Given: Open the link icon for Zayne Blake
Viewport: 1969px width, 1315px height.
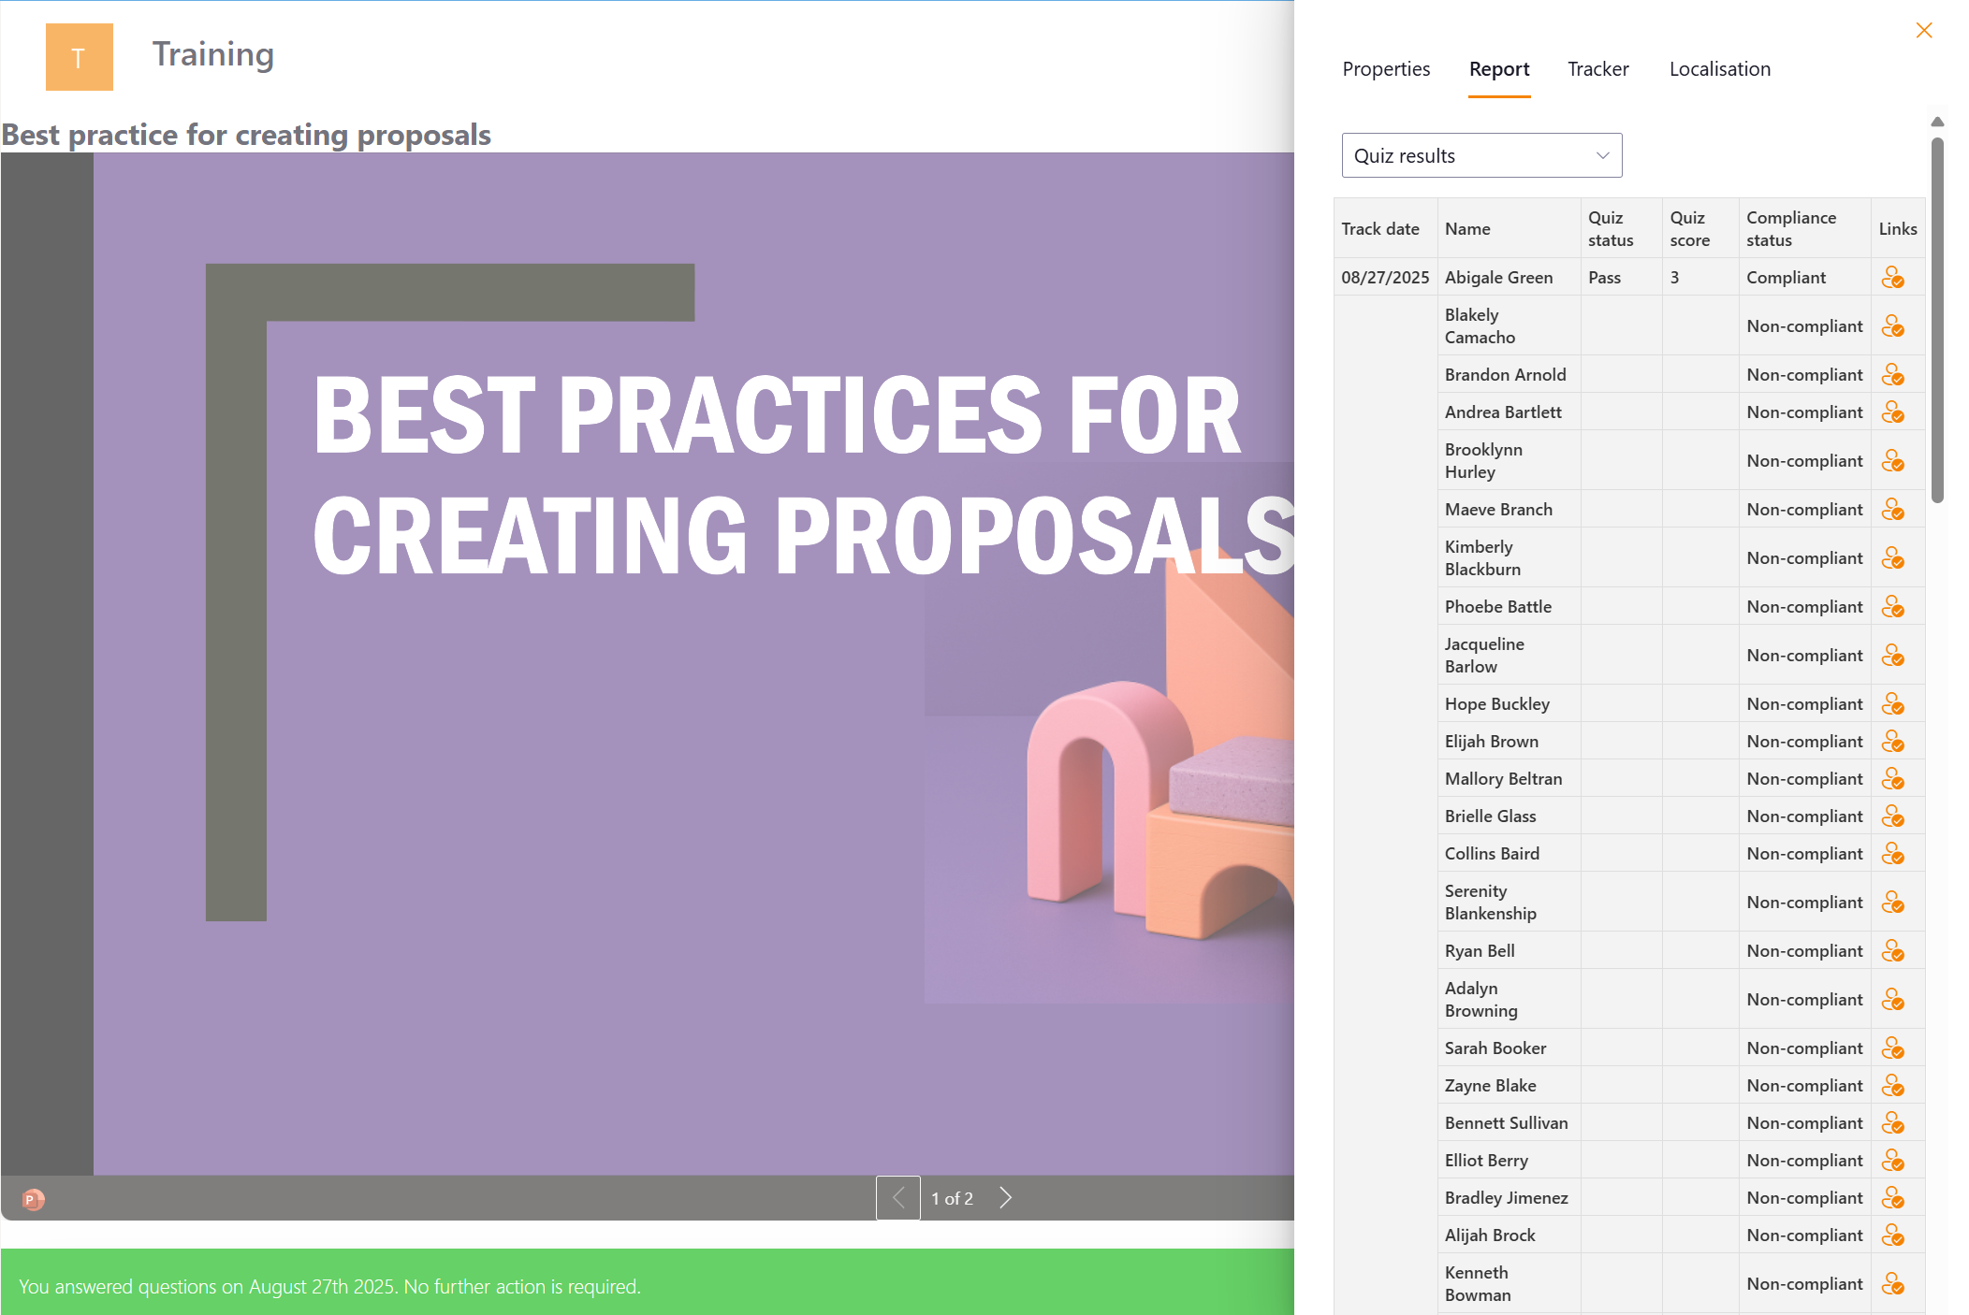Looking at the screenshot, I should pos(1892,1086).
